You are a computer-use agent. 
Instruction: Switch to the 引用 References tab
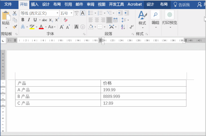click(x=68, y=5)
